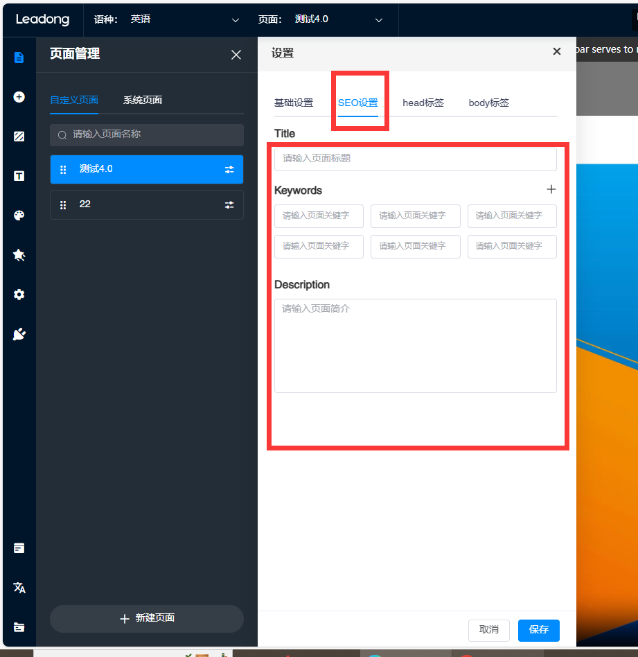This screenshot has height=657, width=638.
Task: Click the 新建页面 new page button
Action: [147, 618]
